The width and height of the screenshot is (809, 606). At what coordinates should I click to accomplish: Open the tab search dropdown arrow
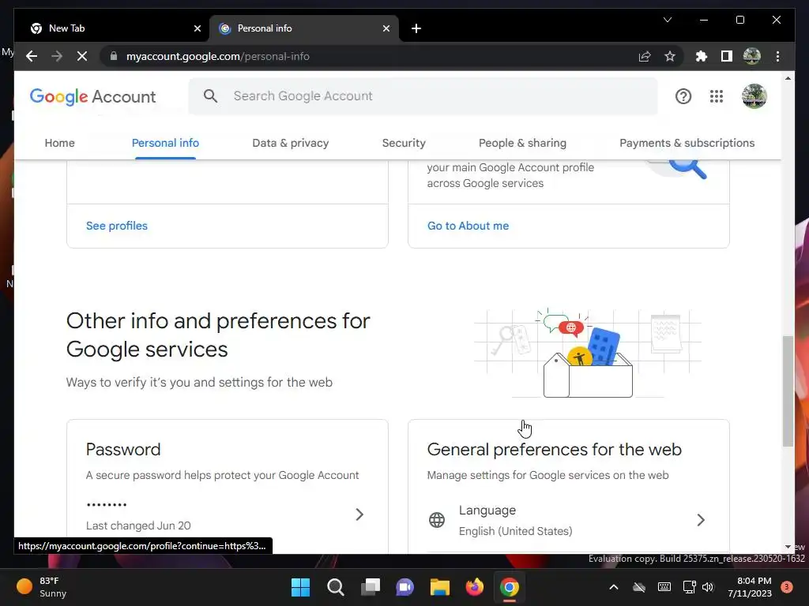[x=667, y=20]
